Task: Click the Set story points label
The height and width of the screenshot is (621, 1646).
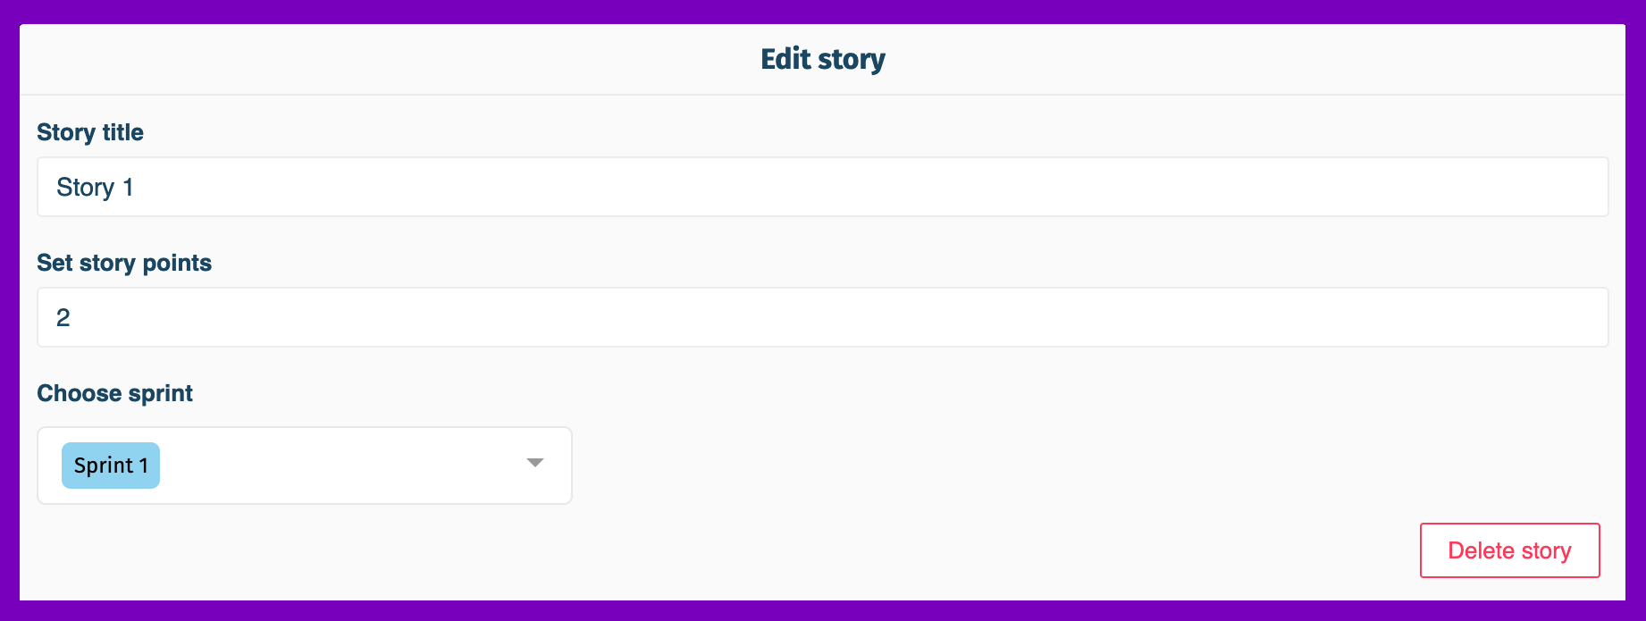Action: click(x=124, y=263)
